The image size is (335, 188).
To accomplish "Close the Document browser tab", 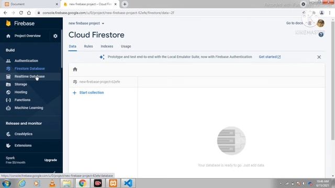I will tap(57, 4).
